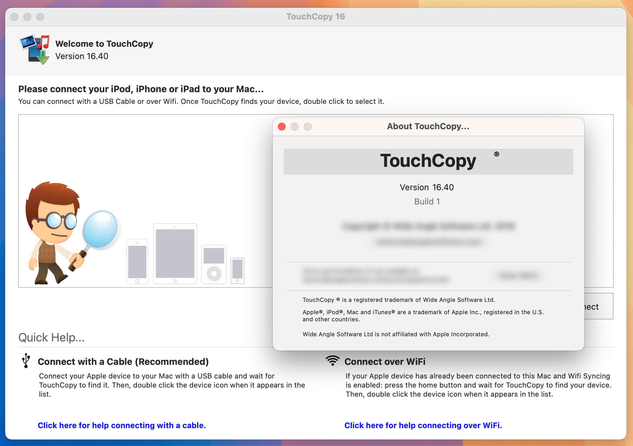Click the TouchCopy app logo icon

point(35,49)
